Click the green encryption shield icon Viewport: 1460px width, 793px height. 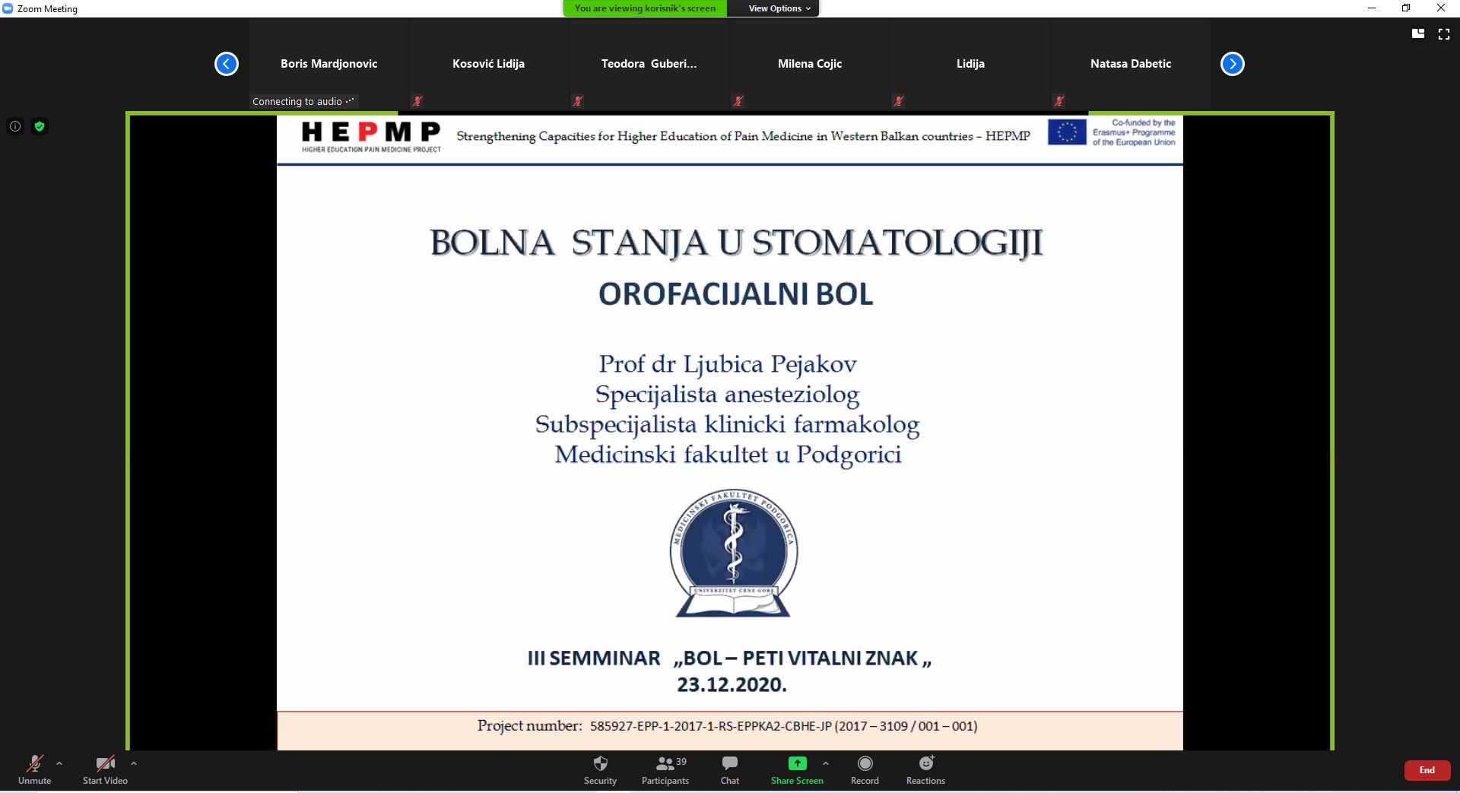(40, 126)
